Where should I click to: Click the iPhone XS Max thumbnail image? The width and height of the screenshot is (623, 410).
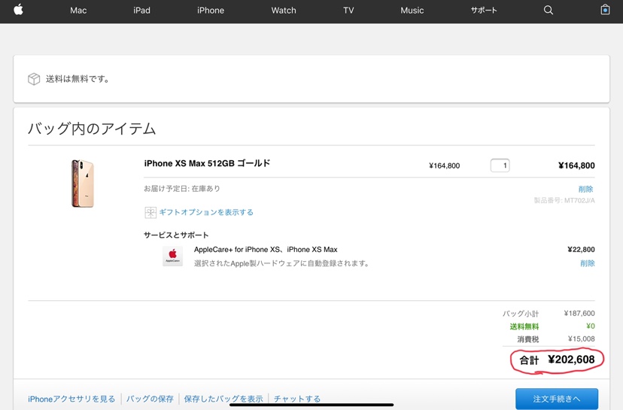tap(83, 184)
